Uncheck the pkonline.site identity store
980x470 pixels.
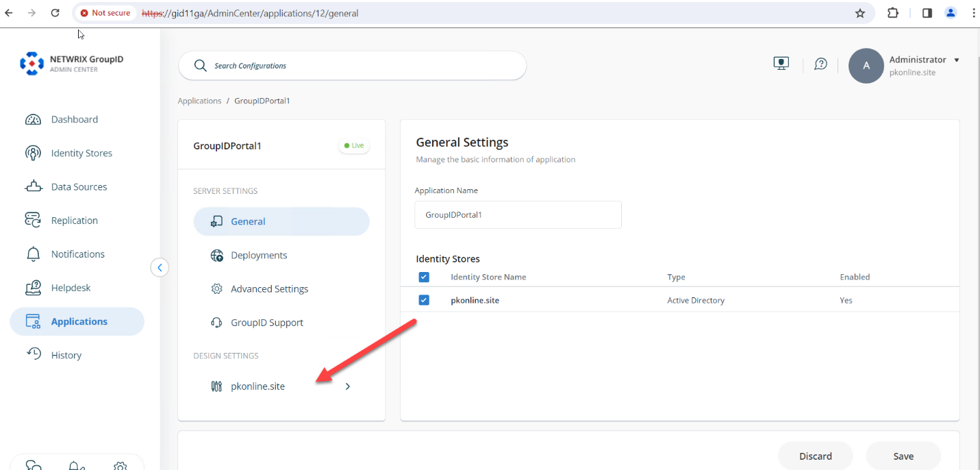tap(424, 299)
